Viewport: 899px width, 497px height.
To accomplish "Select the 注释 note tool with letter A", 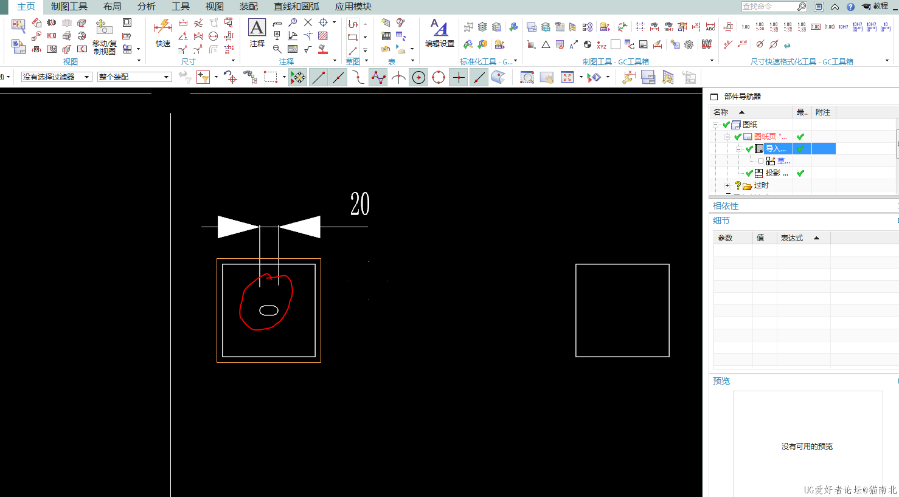I will coord(257,32).
